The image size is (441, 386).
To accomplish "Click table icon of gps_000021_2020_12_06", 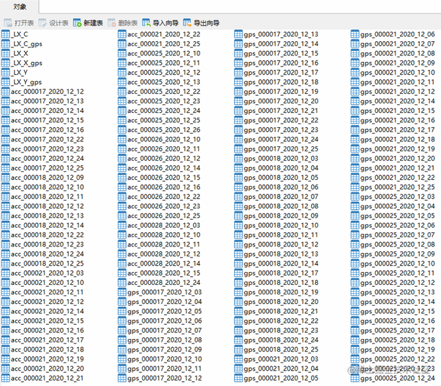I will click(355, 34).
